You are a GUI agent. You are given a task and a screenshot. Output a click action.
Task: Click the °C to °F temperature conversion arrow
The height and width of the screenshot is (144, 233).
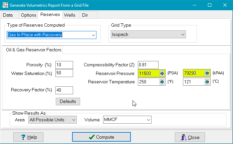pos(207,82)
